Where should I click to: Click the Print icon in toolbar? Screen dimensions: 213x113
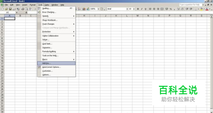pyautogui.click(x=23, y=9)
